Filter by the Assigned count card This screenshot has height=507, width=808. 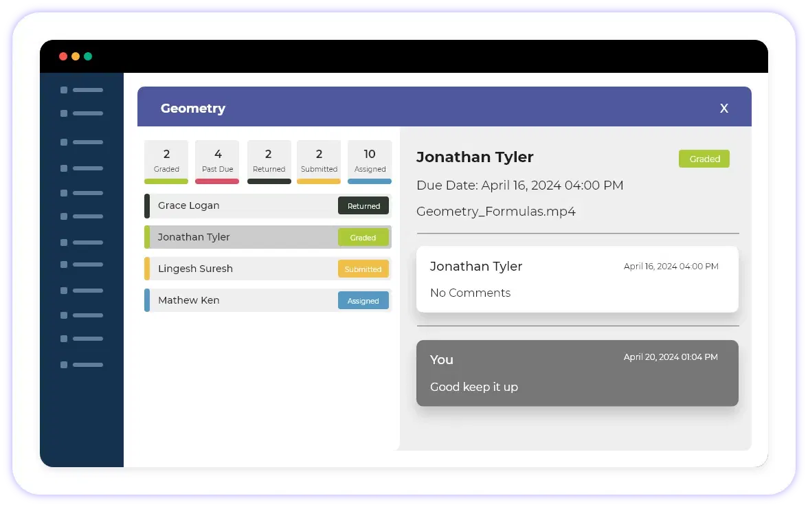click(x=370, y=162)
